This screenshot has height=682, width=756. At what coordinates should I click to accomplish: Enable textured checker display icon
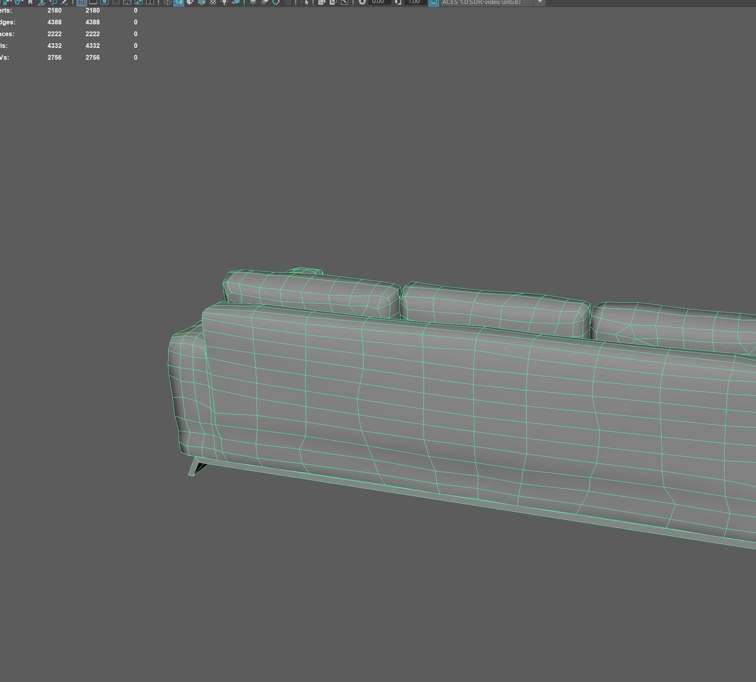pos(213,2)
